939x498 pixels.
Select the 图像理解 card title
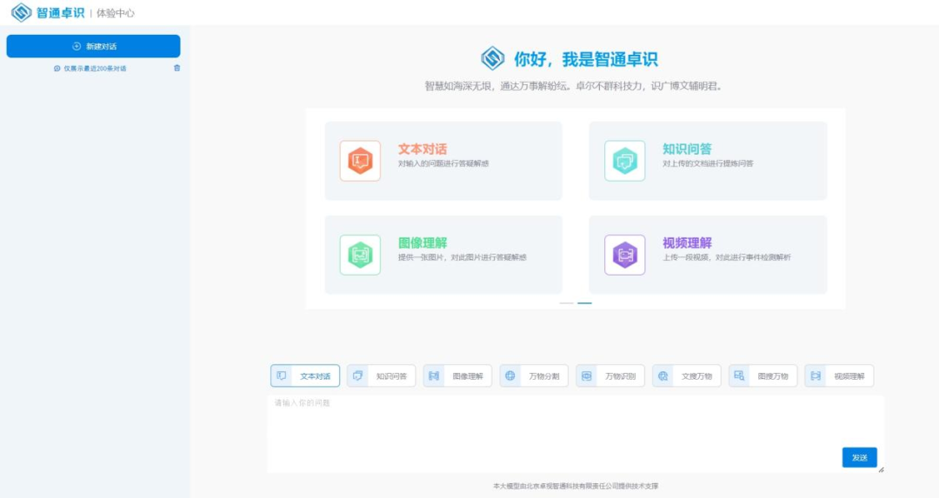(423, 243)
